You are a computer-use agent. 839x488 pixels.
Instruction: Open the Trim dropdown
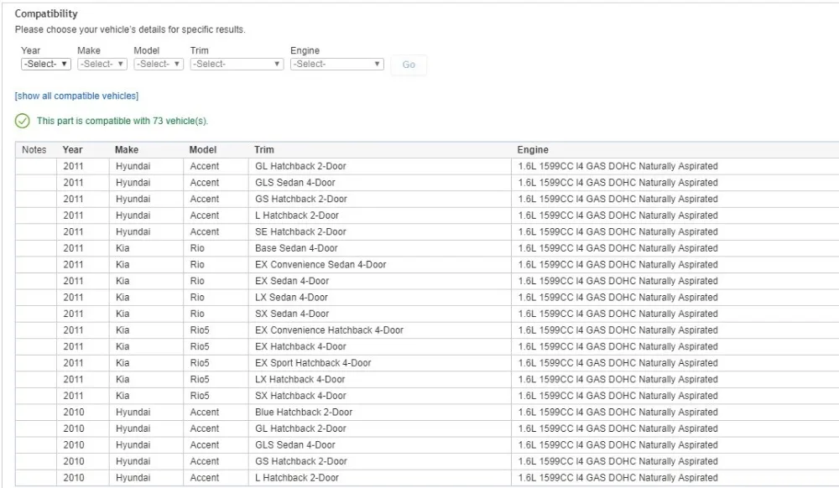(237, 64)
